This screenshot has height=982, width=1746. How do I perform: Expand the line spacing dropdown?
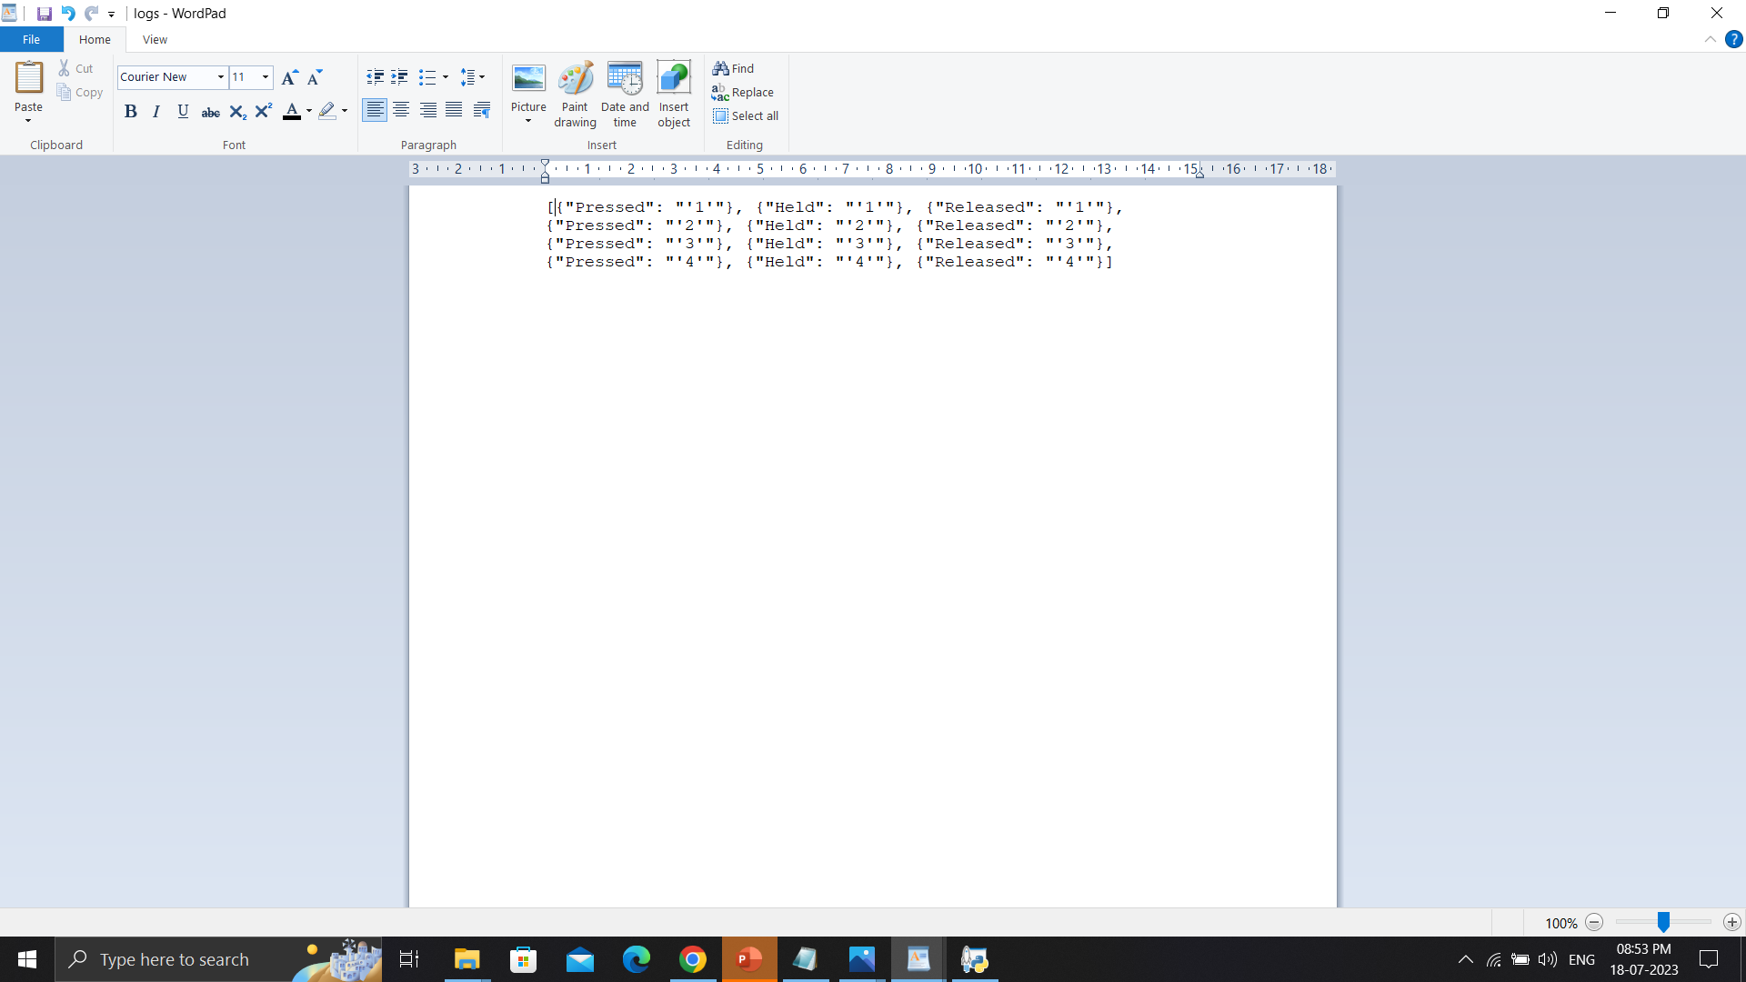[473, 77]
